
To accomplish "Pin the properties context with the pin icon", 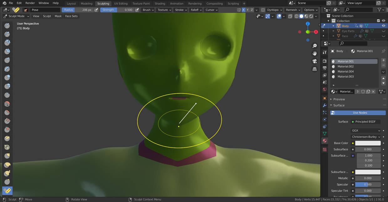I will [x=383, y=51].
